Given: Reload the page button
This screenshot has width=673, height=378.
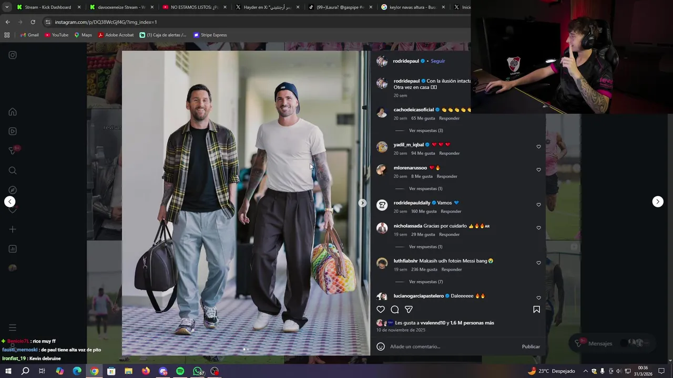Looking at the screenshot, I should point(33,22).
